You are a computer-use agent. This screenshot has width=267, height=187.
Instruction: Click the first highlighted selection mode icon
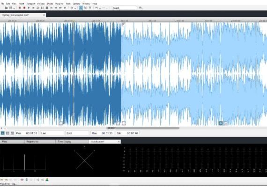[x=3, y=133]
